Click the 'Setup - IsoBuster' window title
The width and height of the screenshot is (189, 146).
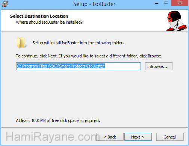click(x=94, y=4)
